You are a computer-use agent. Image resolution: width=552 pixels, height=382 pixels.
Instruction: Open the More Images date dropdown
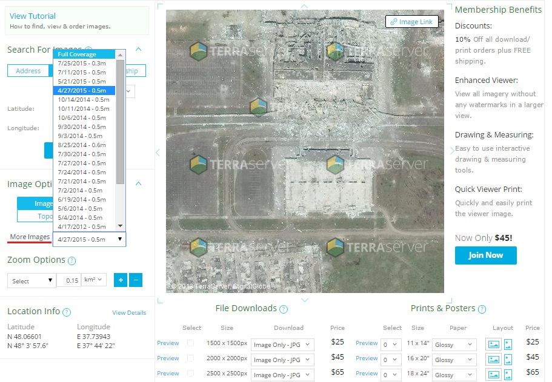(90, 239)
